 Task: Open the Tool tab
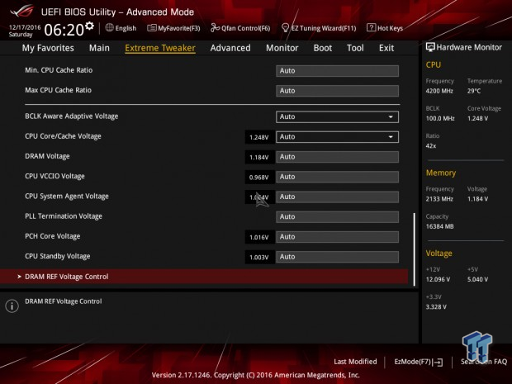[355, 48]
